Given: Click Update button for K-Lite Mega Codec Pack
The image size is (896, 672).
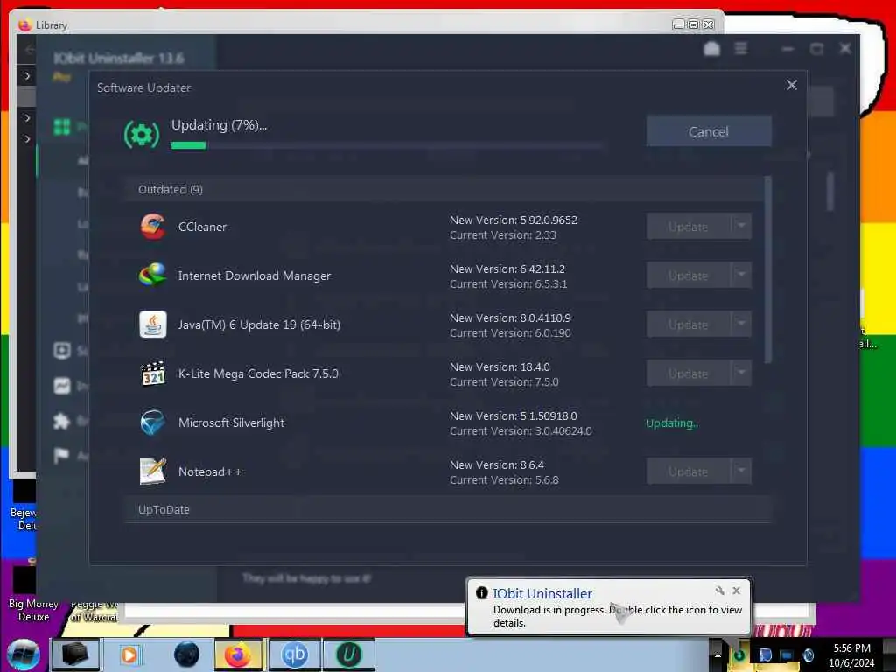Looking at the screenshot, I should click(688, 374).
